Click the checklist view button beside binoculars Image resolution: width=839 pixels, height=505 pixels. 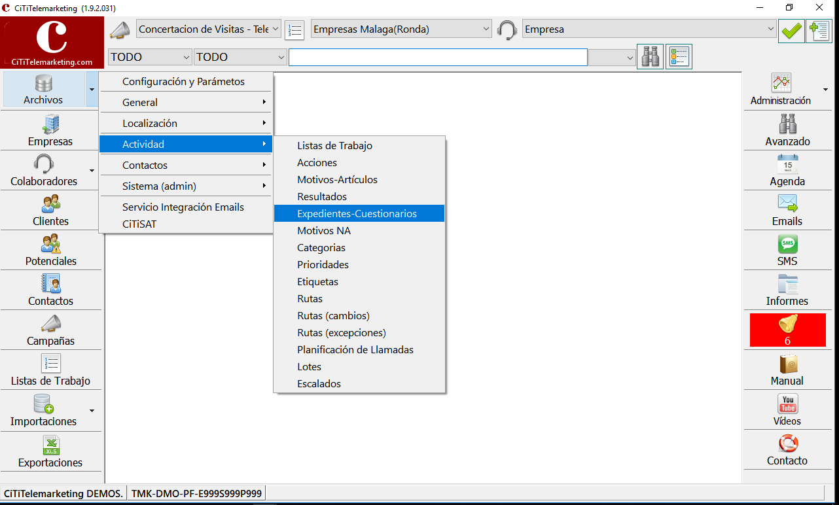679,57
